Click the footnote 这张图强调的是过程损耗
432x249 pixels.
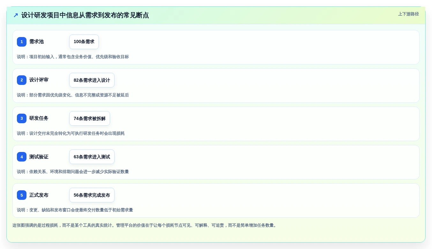[145, 225]
